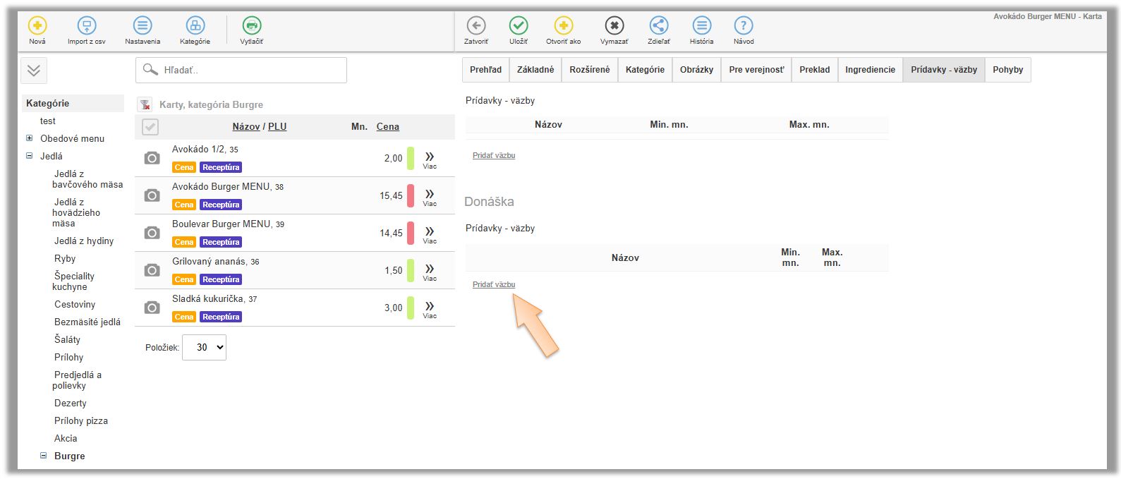The image size is (1121, 479).
Task: Click the Vytlačiť print icon
Action: tap(251, 26)
